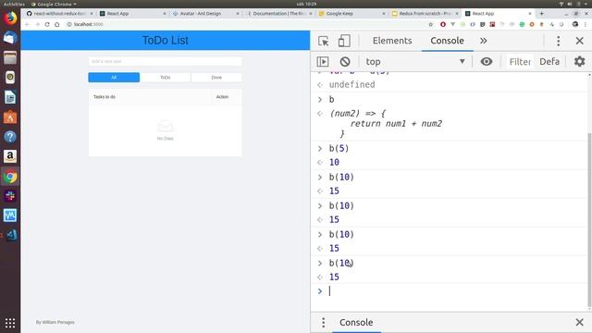The width and height of the screenshot is (592, 333).
Task: Click the No Data empty icon
Action: pyautogui.click(x=165, y=127)
